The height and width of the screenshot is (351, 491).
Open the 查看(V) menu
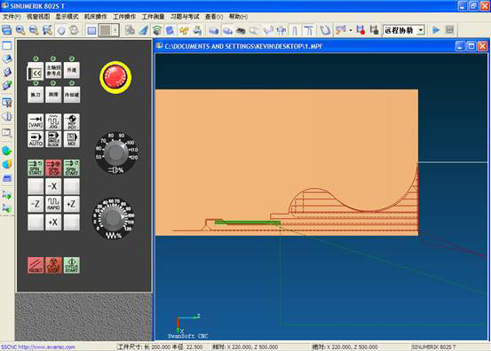214,17
